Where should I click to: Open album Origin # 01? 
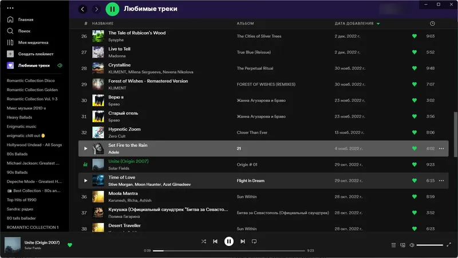tap(247, 165)
